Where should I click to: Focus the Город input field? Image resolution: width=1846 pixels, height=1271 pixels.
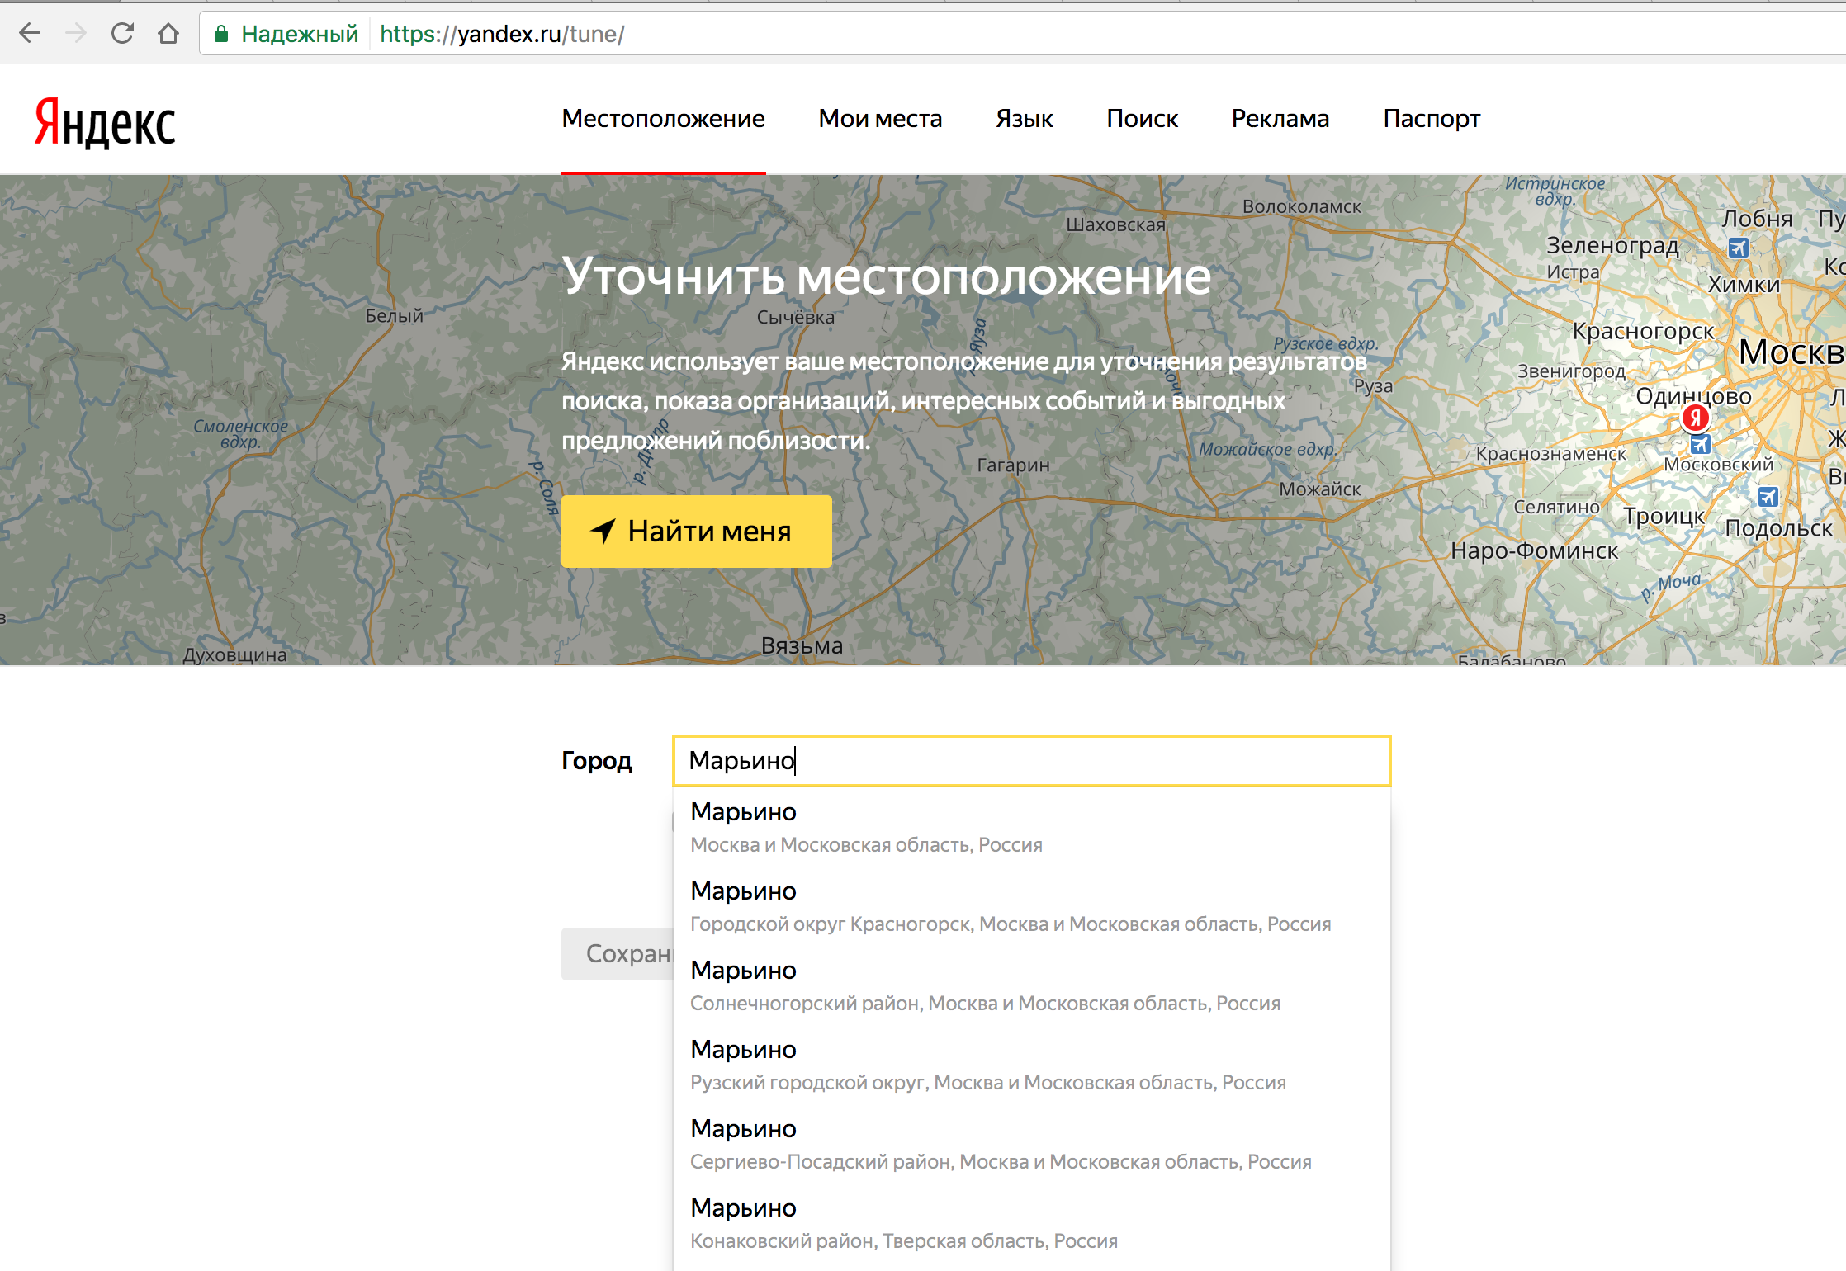click(1031, 760)
